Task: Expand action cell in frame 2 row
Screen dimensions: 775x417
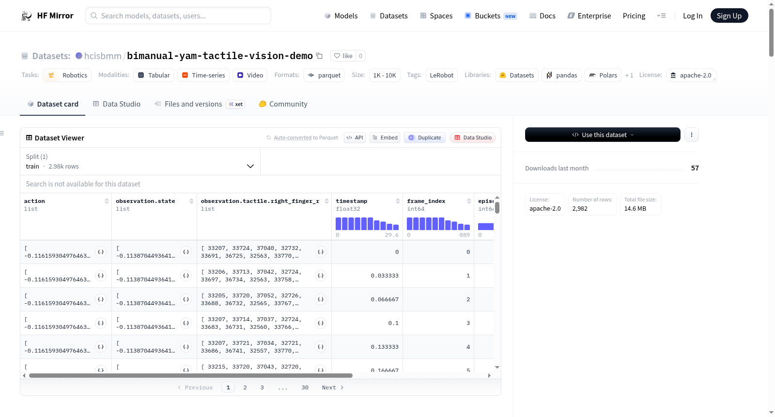Action: (101, 299)
